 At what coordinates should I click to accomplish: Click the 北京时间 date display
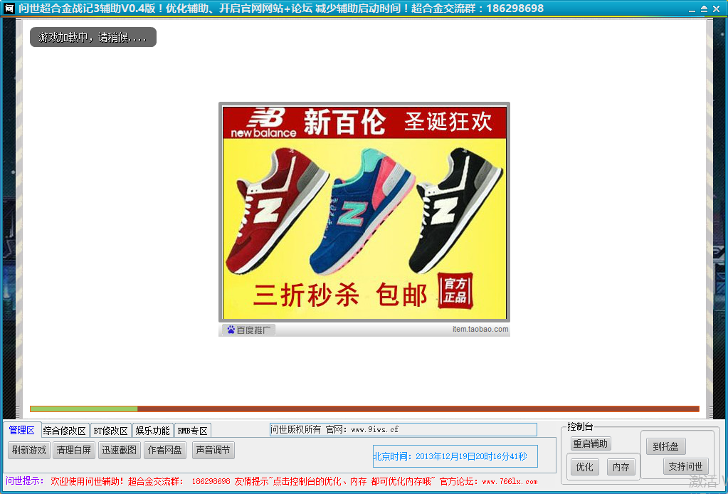click(x=455, y=456)
